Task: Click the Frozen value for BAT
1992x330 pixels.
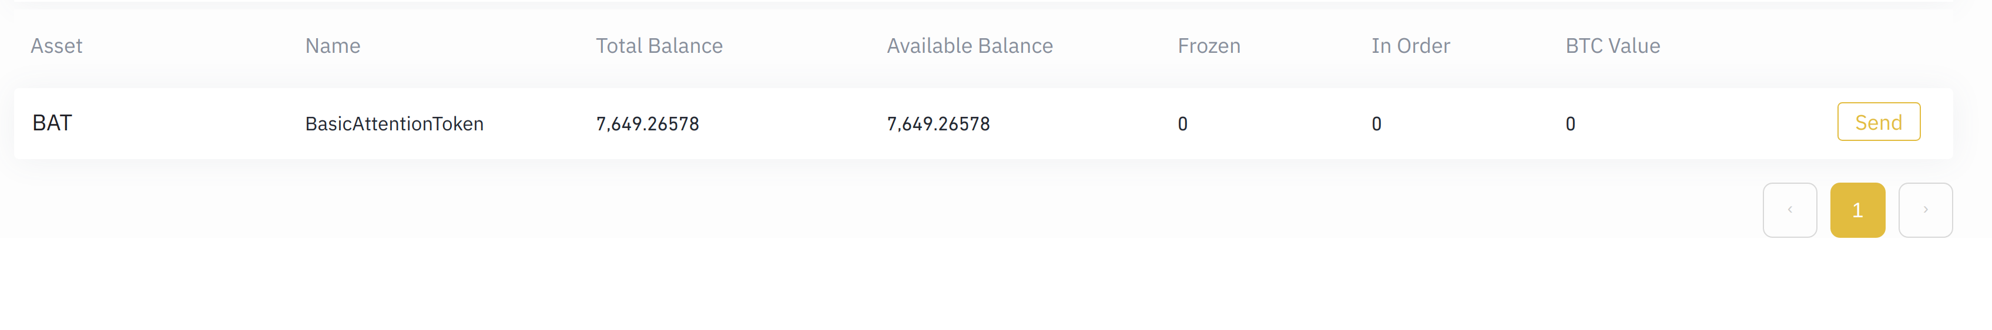Action: click(x=1182, y=124)
